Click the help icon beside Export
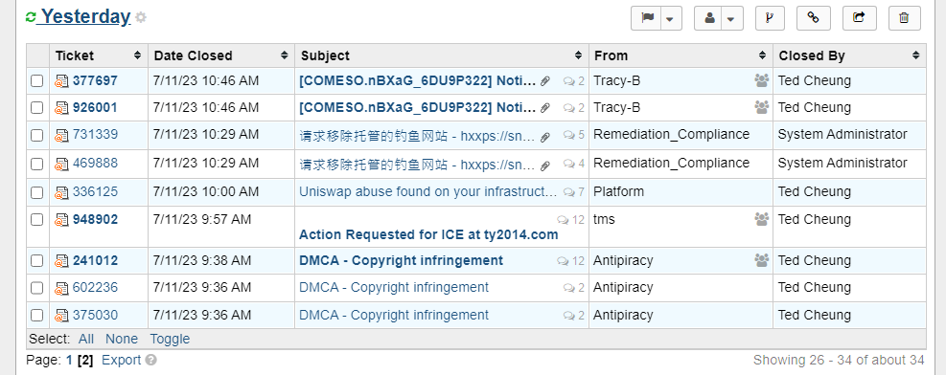 click(x=151, y=360)
